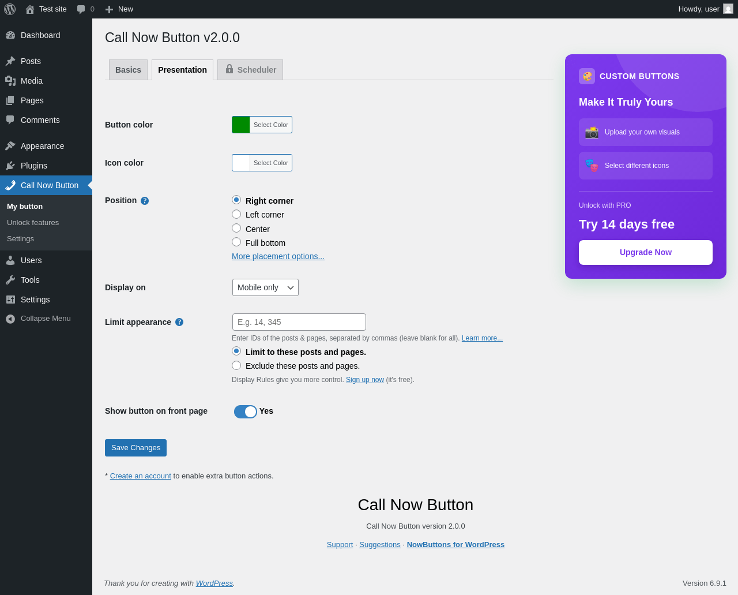Viewport: 738px width, 595px height.
Task: Click the Scheduler lock icon
Action: click(229, 69)
